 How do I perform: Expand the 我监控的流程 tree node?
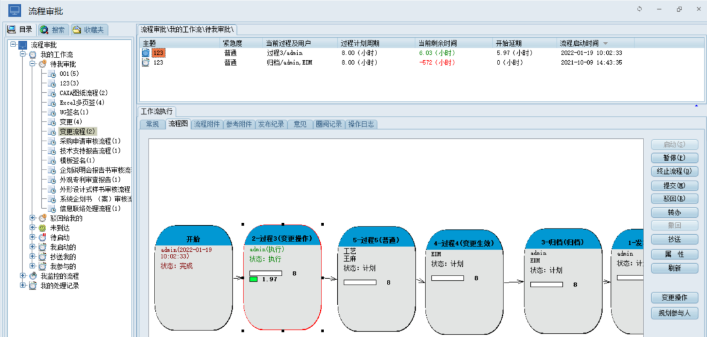tap(23, 276)
